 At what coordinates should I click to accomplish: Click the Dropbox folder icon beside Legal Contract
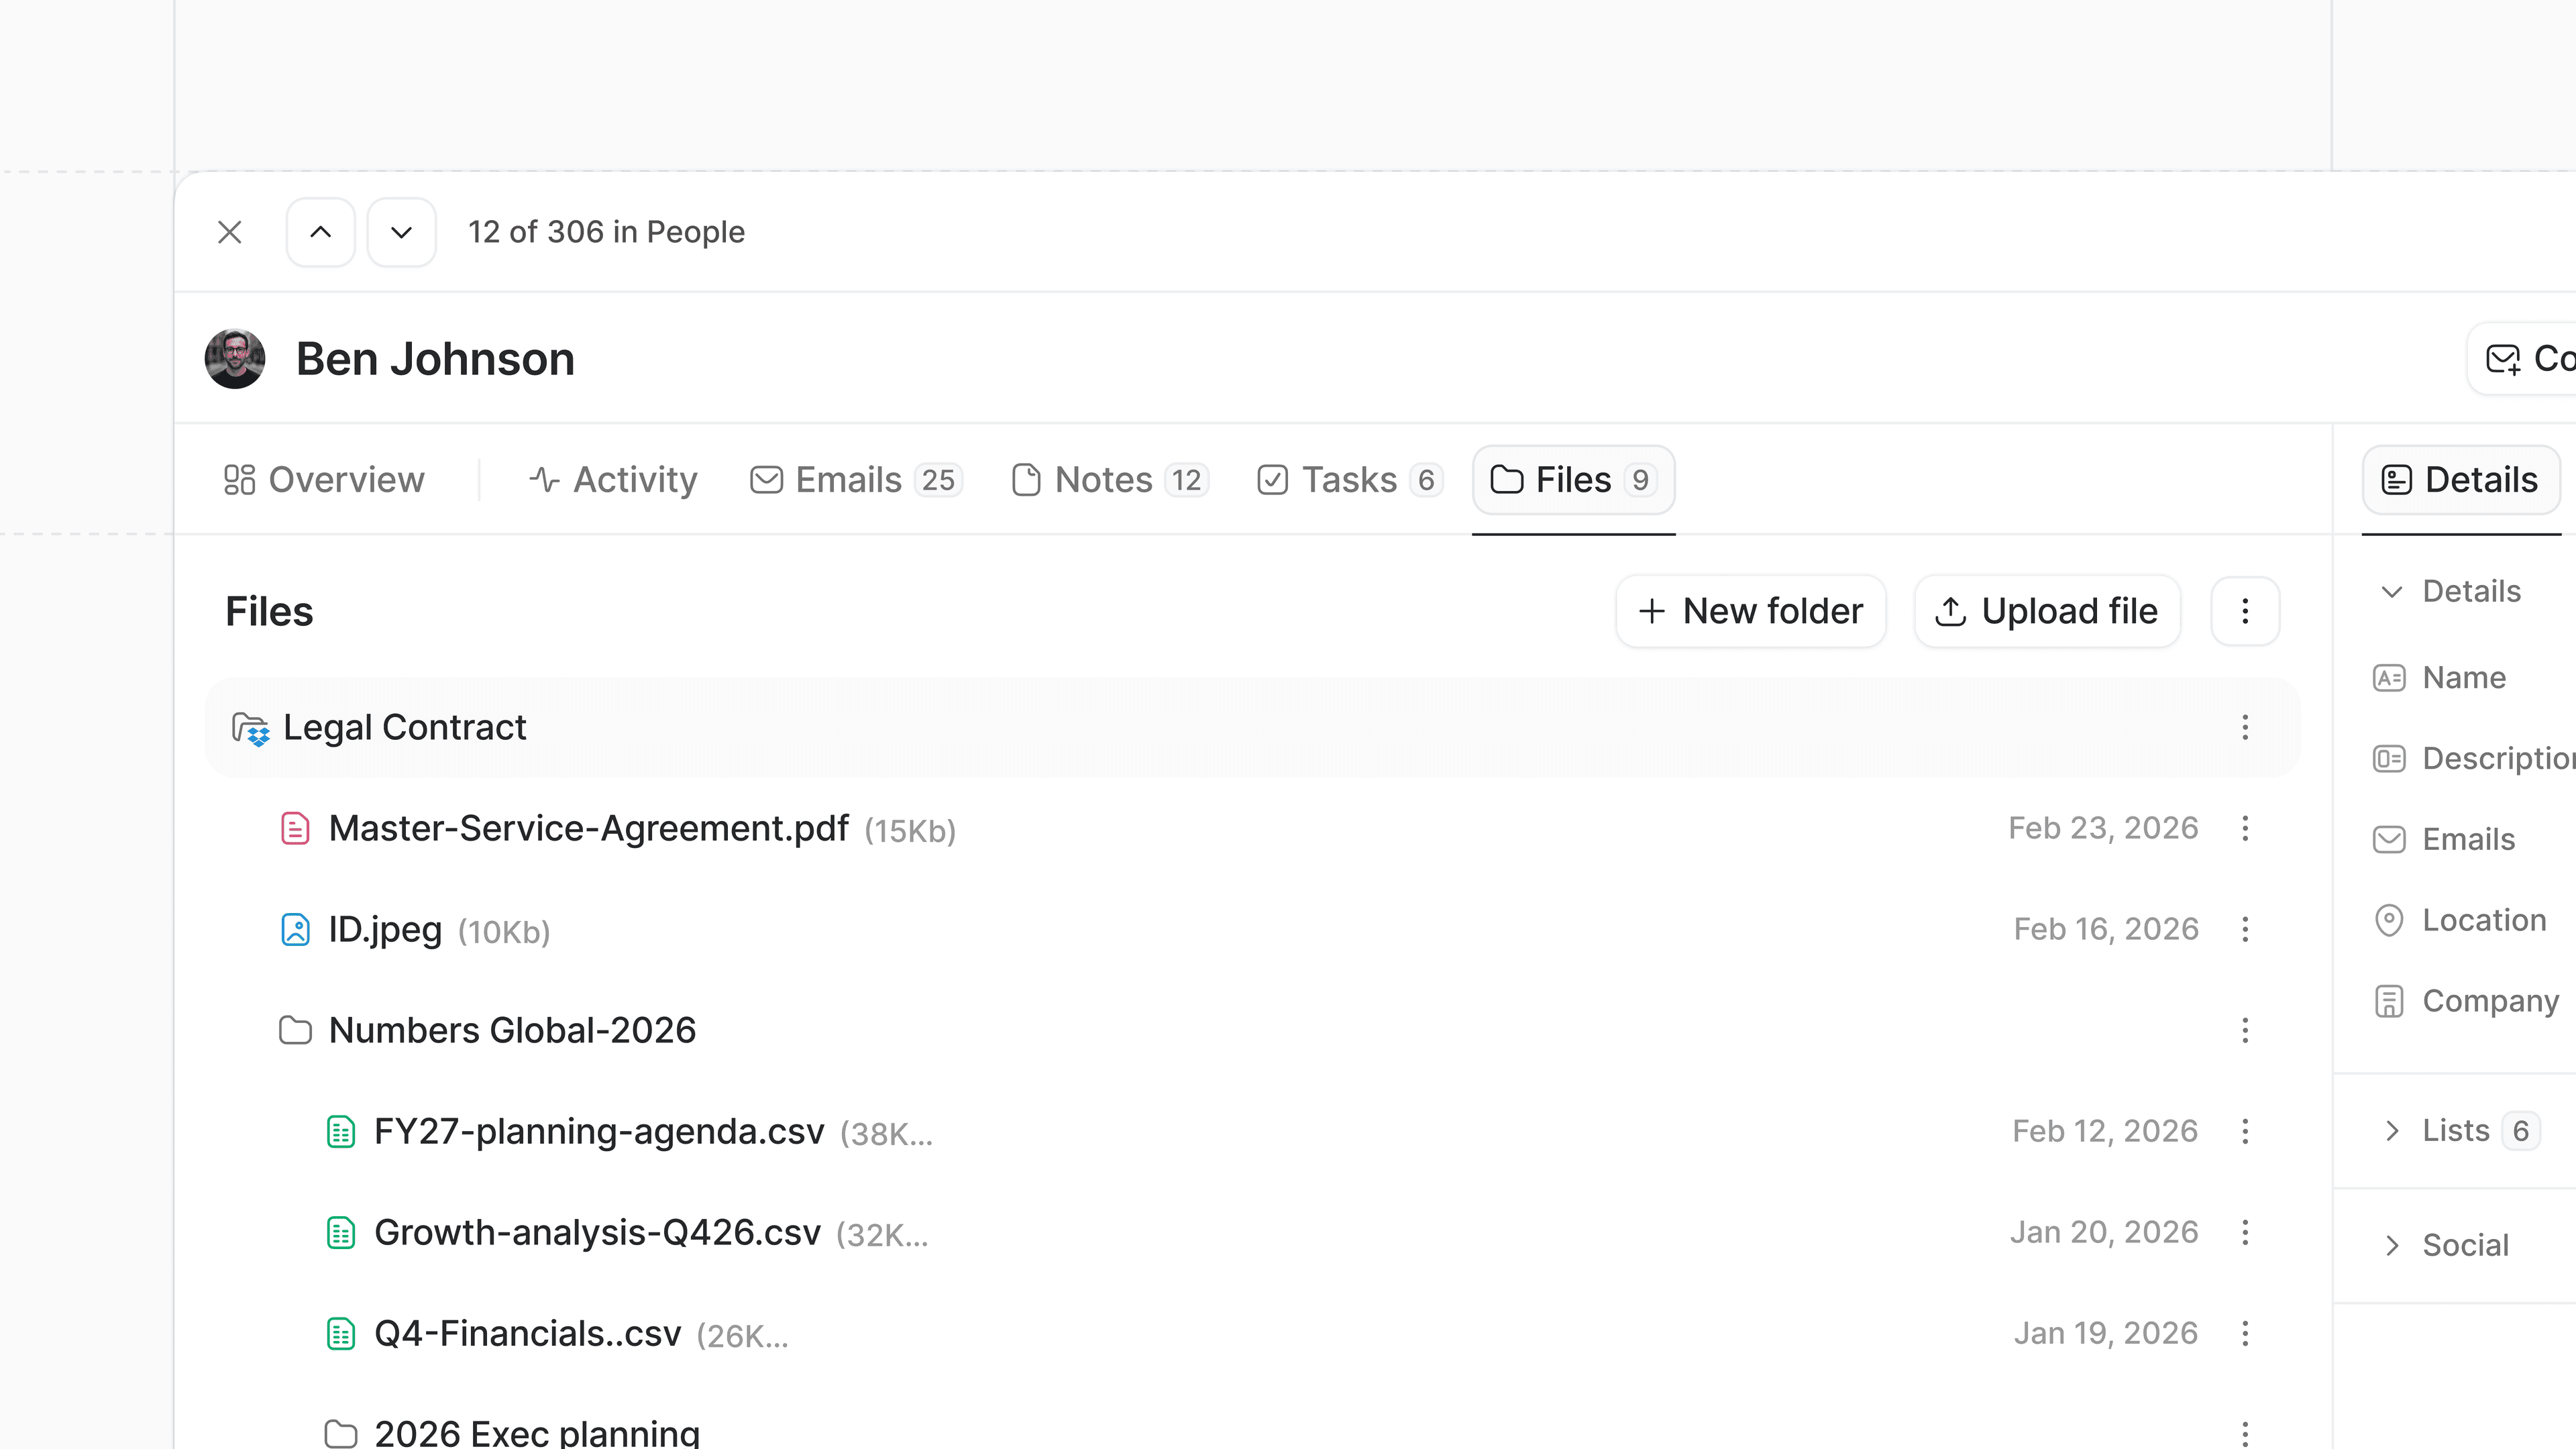coord(250,728)
